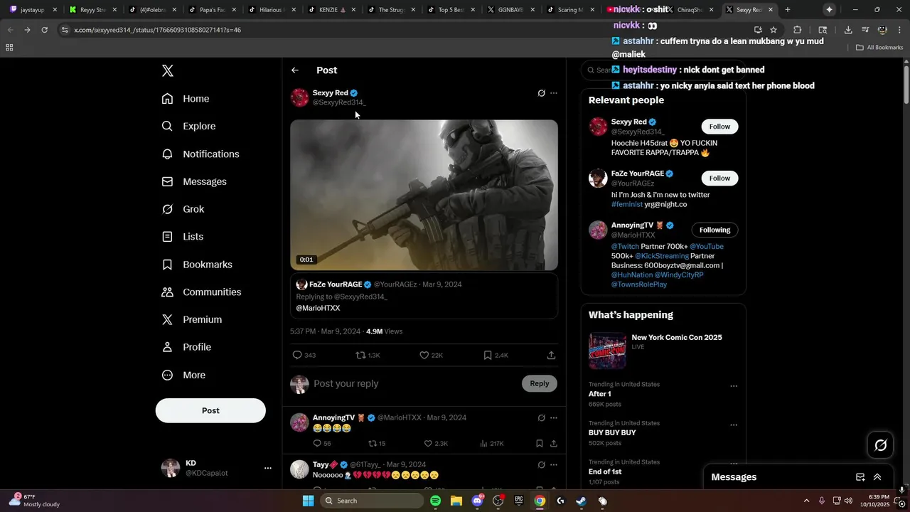Click the Windows taskbar Search box

(x=370, y=501)
